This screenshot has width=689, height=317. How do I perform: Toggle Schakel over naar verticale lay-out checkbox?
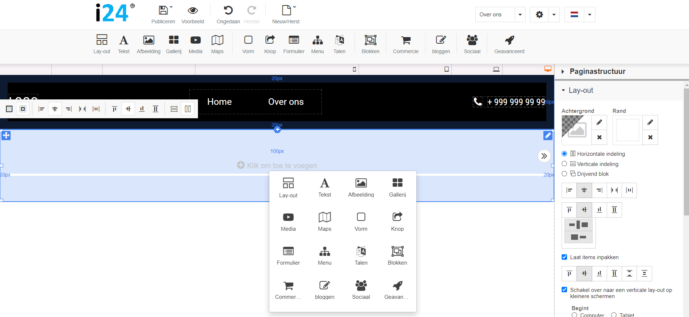[x=564, y=290]
